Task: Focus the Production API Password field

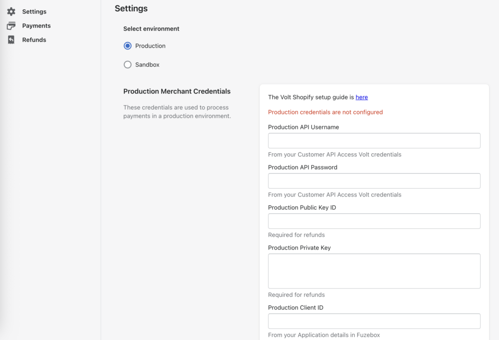Action: tap(374, 180)
